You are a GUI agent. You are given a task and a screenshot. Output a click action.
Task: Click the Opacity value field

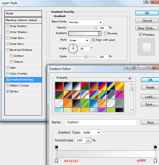tap(103, 28)
